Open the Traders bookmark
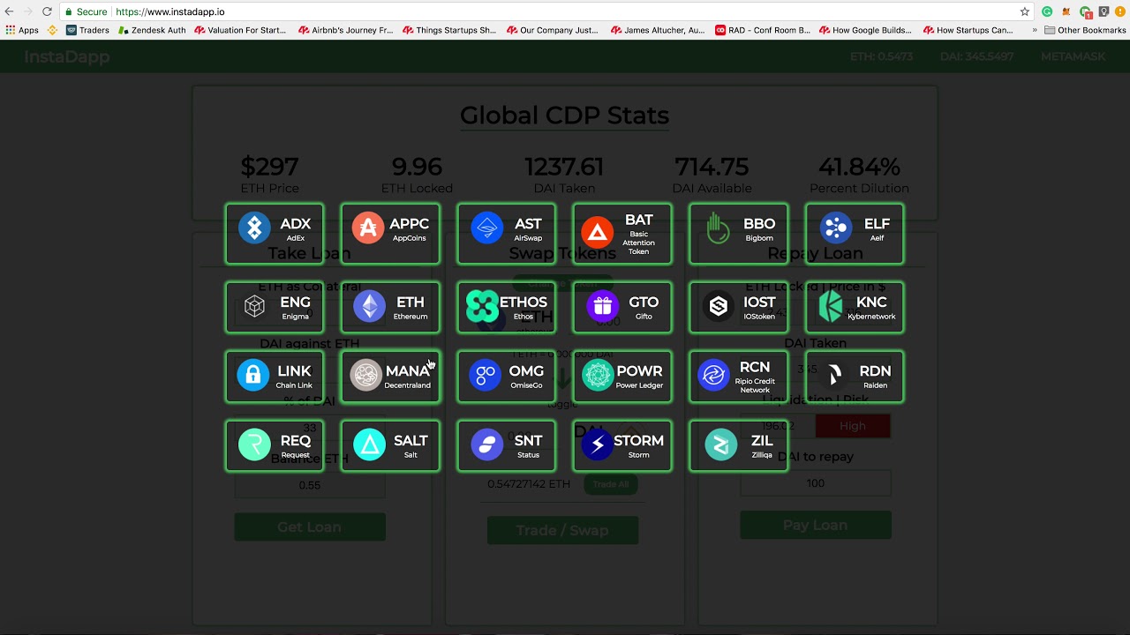Screen dimensions: 1130x635 (x=87, y=30)
